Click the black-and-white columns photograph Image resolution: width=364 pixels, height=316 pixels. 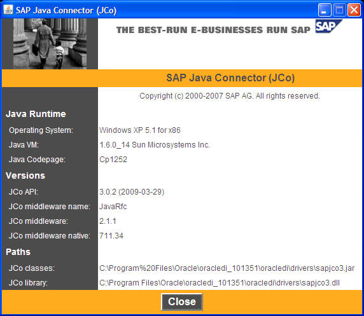(x=50, y=44)
